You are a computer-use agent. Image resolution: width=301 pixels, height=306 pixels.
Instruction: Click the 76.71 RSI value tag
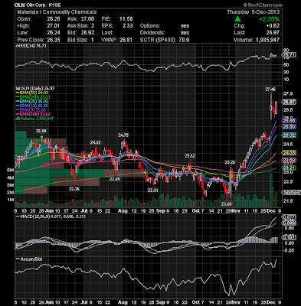(289, 55)
